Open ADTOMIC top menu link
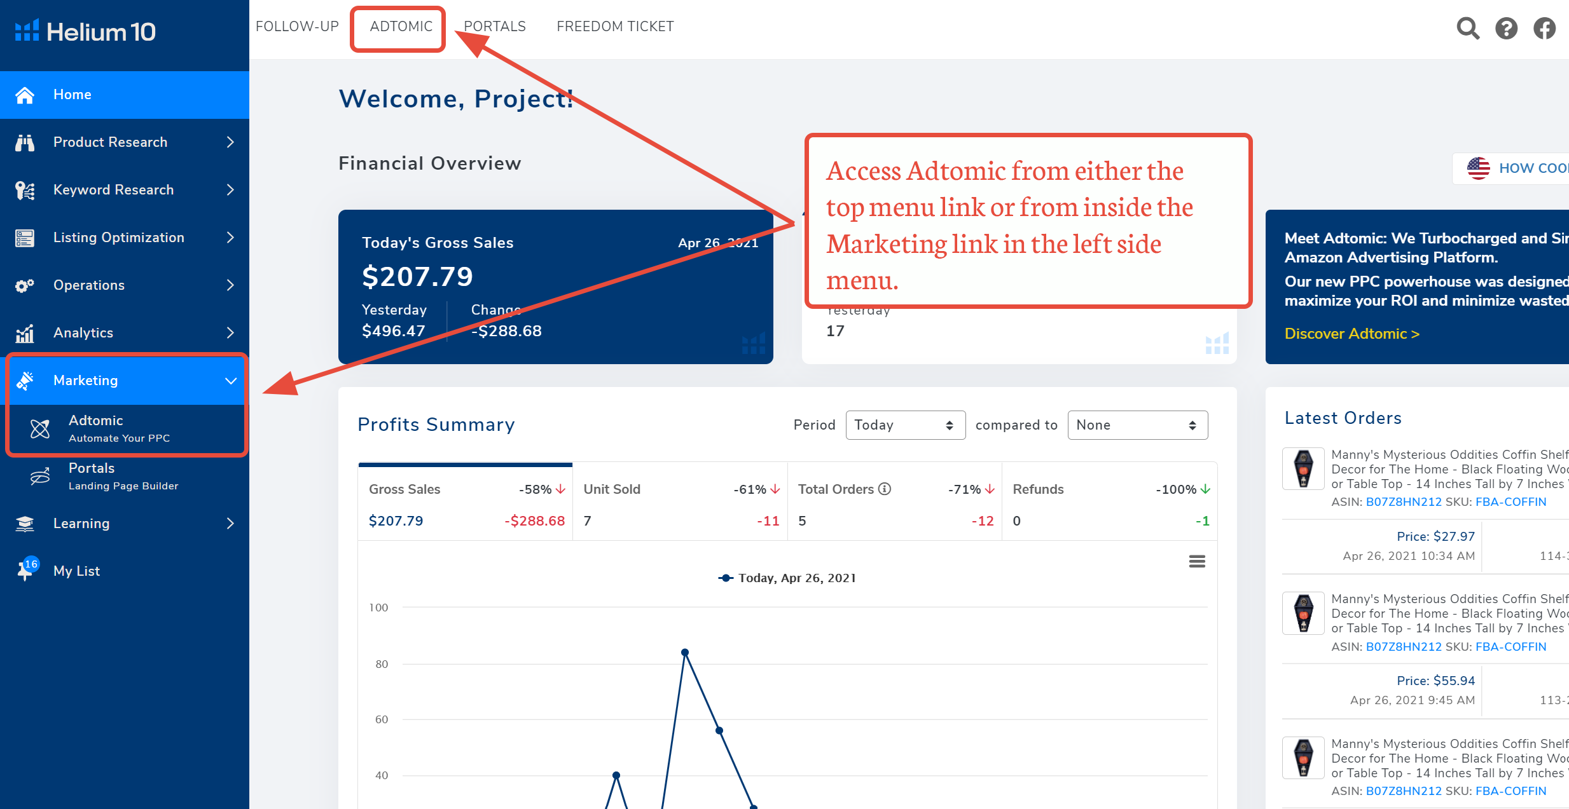Viewport: 1569px width, 809px height. point(401,27)
